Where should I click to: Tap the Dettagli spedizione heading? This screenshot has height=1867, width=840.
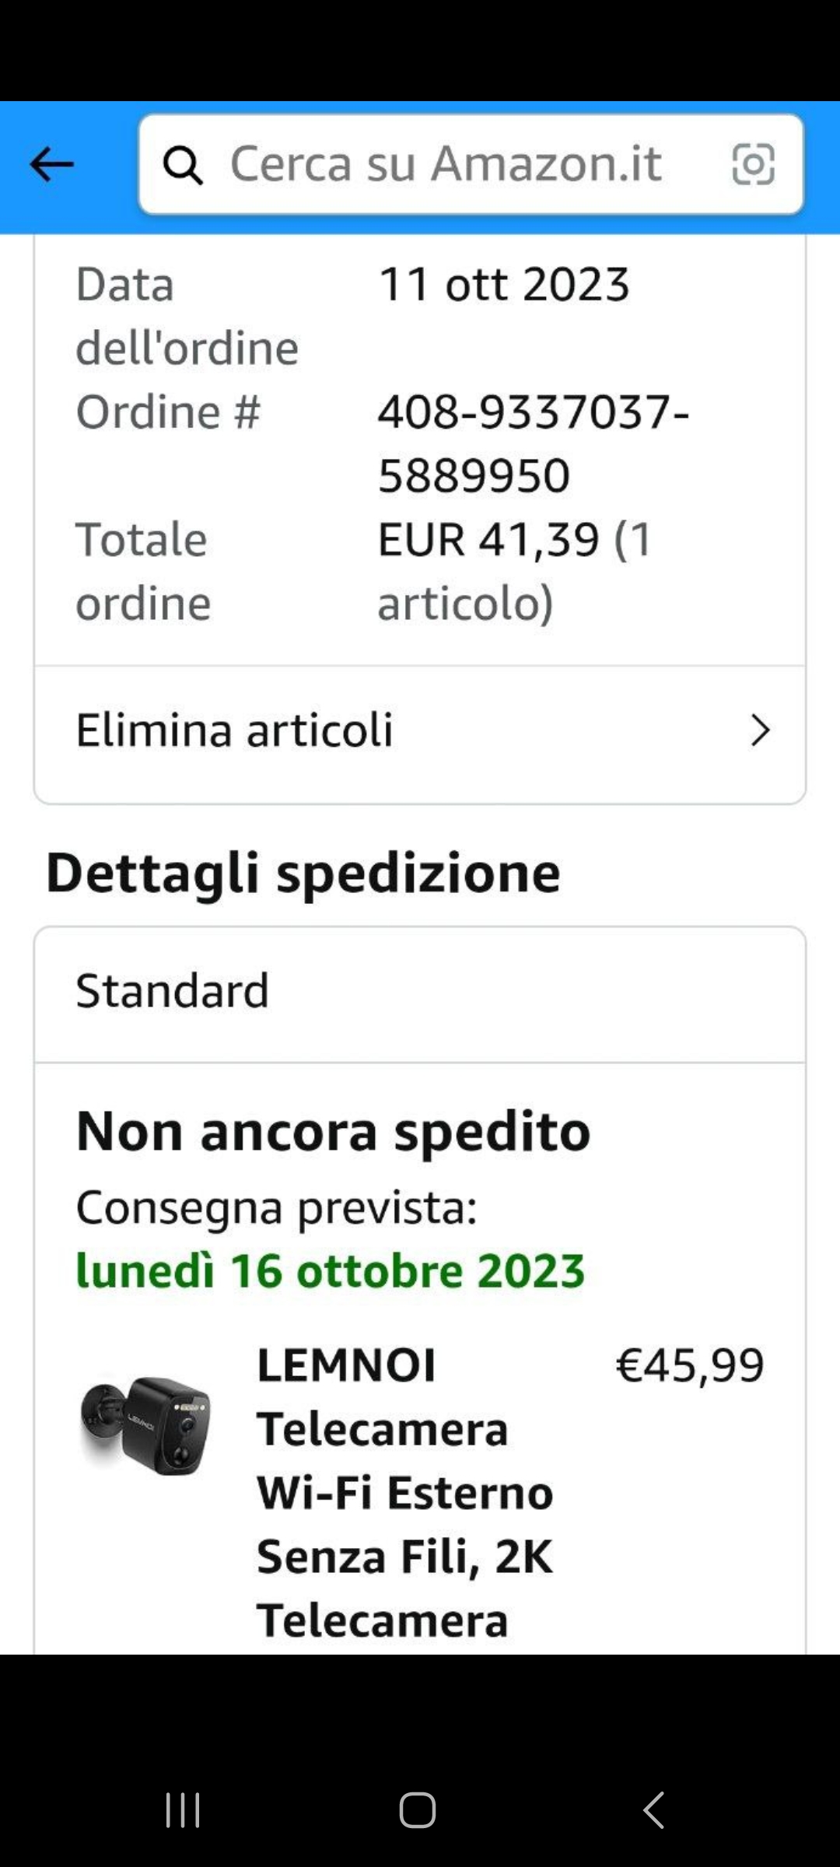[x=303, y=873]
